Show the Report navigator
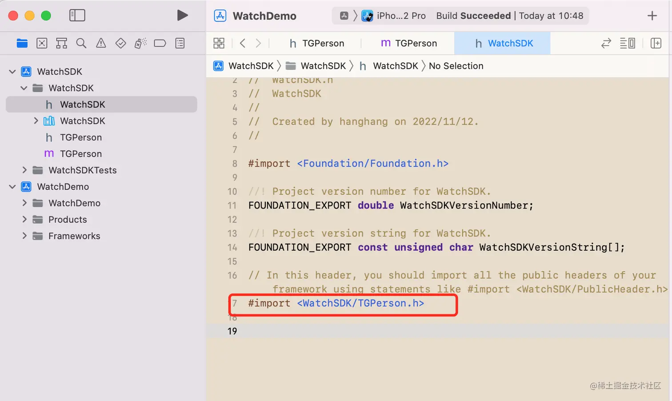 180,43
